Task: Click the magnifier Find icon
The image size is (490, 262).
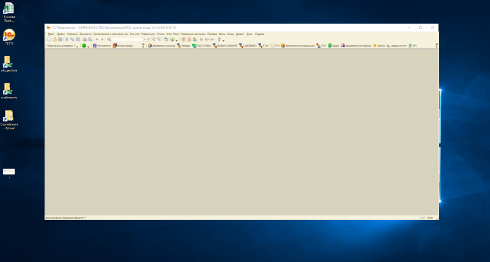Action: pos(109,40)
